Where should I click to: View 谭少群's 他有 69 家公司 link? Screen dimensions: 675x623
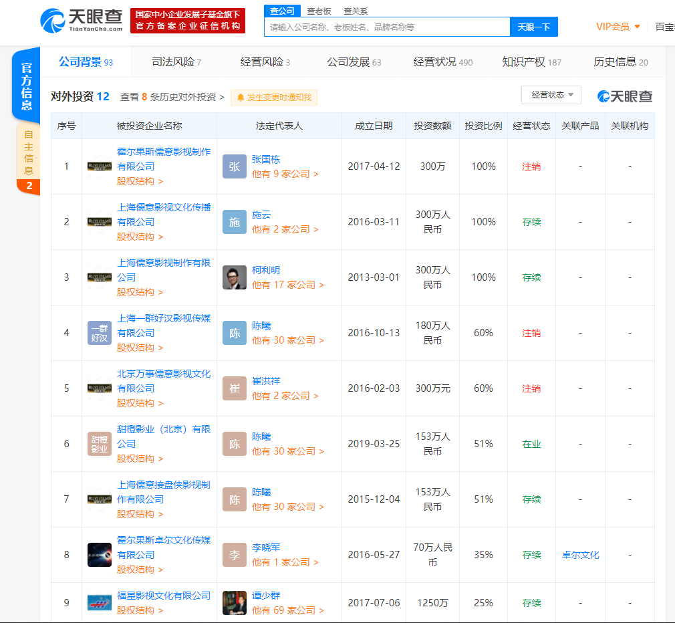pyautogui.click(x=287, y=610)
